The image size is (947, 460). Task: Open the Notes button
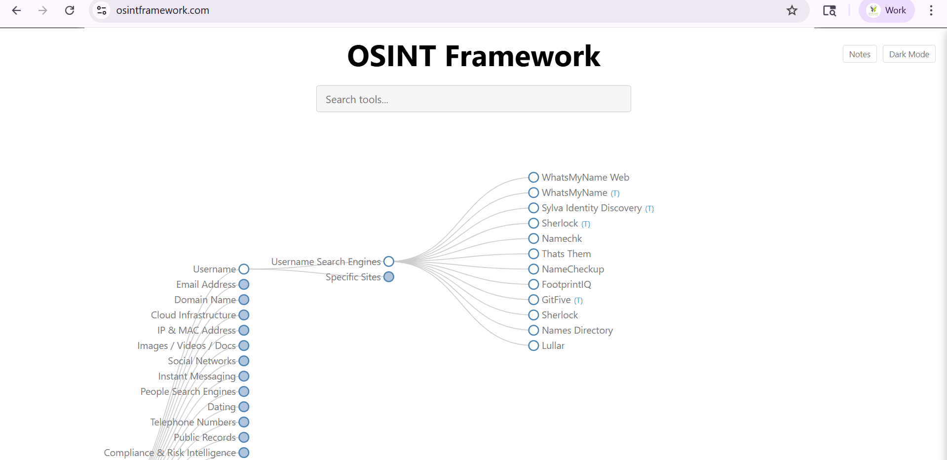860,54
